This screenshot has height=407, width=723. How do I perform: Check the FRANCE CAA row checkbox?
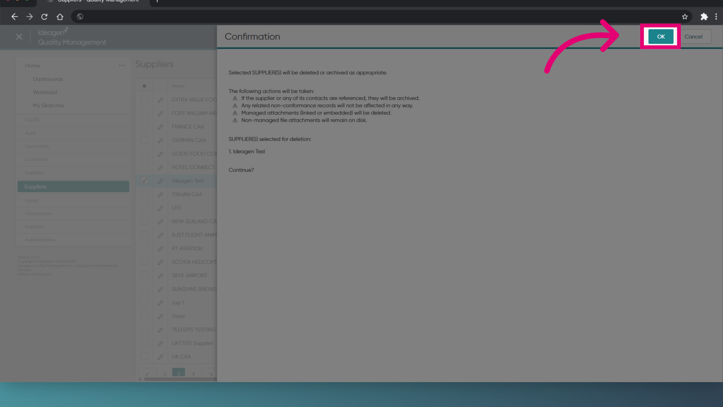coord(144,126)
